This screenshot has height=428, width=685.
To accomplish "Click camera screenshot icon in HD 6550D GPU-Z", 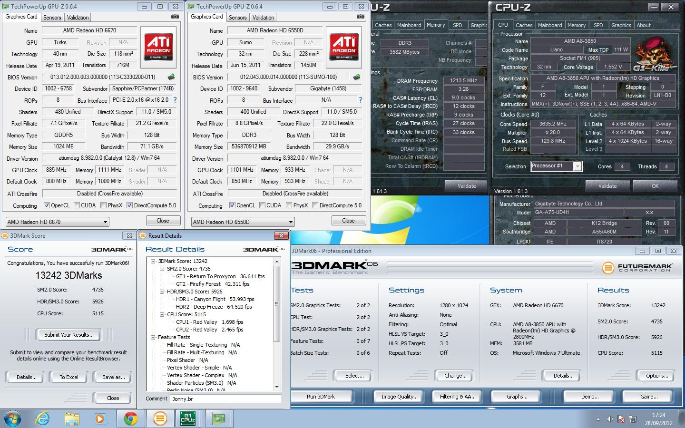I will (x=361, y=17).
